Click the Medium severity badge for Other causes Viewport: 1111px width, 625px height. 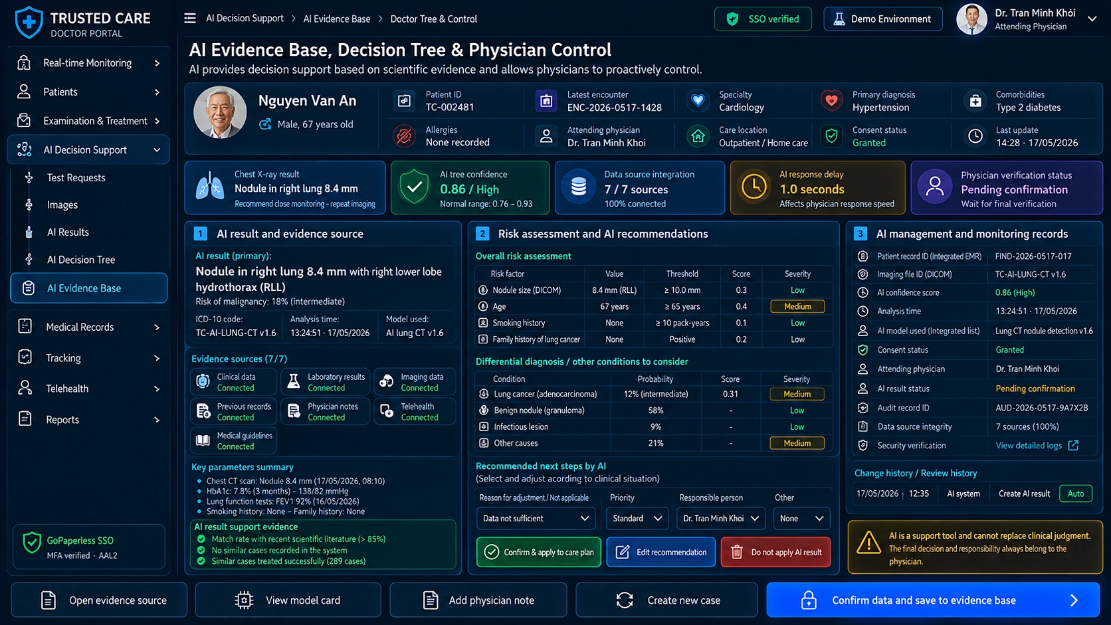pos(797,444)
